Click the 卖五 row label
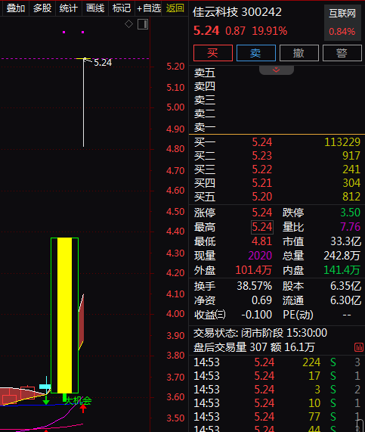 [205, 73]
